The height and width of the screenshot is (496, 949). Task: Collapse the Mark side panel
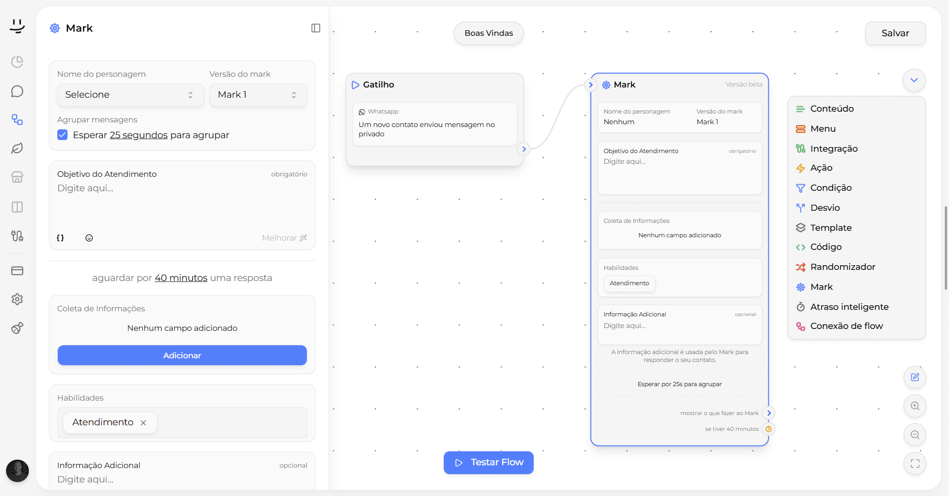click(316, 28)
